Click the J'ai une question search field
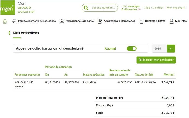This screenshot has height=118, width=189. [x=103, y=8]
